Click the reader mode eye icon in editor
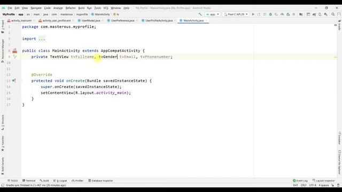This screenshot has height=192, width=342. [x=336, y=25]
